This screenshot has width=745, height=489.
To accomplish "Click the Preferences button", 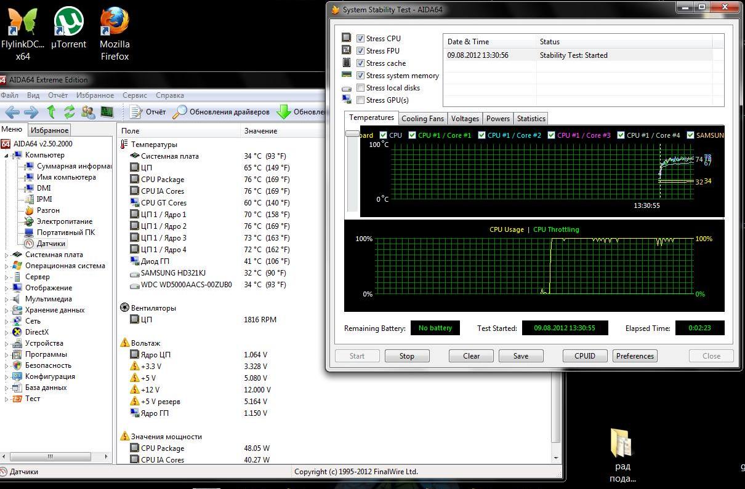I will 635,356.
